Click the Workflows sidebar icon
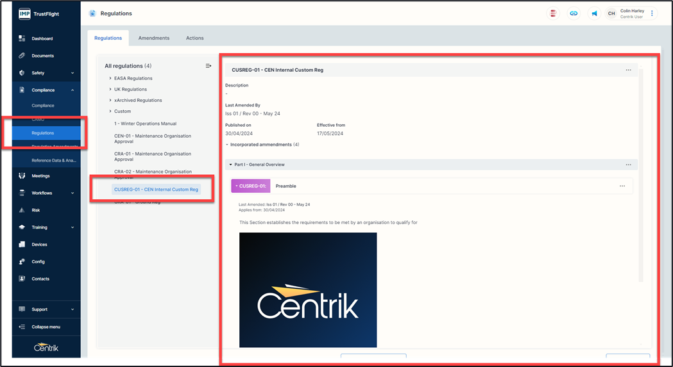The height and width of the screenshot is (367, 673). (22, 193)
